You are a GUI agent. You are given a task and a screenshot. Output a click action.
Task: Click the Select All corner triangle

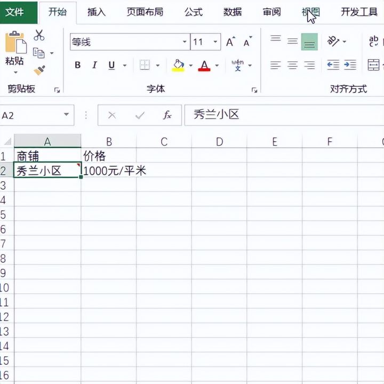8,141
